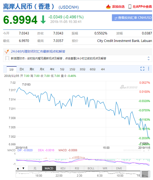Click range navigator at 18:00
Image resolution: width=153 pixels, height=180 pixels.
point(39,176)
